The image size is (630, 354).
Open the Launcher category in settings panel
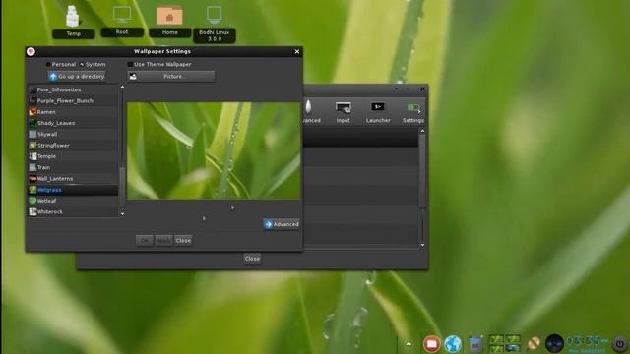[x=378, y=112]
